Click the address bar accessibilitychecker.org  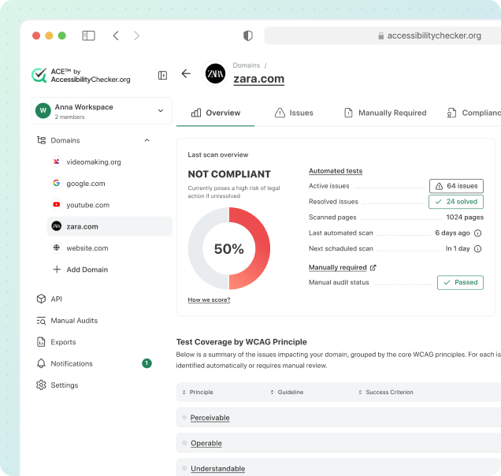[383, 35]
